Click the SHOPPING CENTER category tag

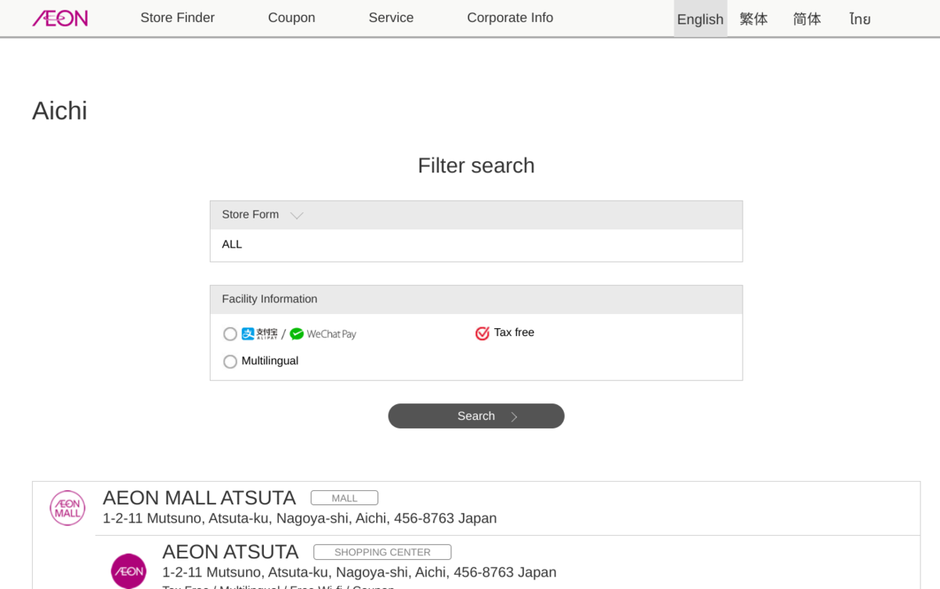click(x=382, y=552)
